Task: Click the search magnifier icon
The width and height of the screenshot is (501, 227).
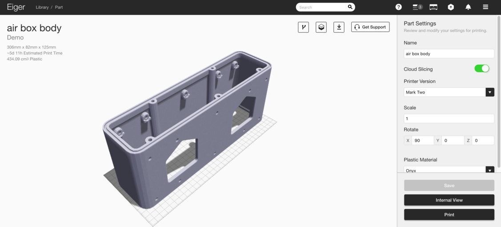Action: 350,7
